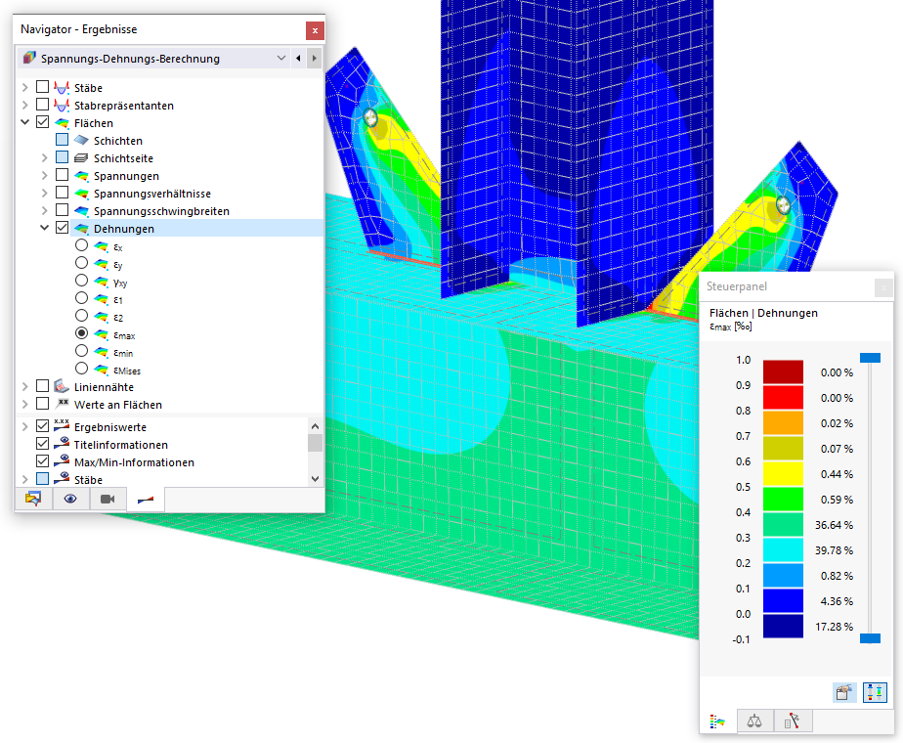Click the dark red 1.0 color swatch

[x=783, y=372]
